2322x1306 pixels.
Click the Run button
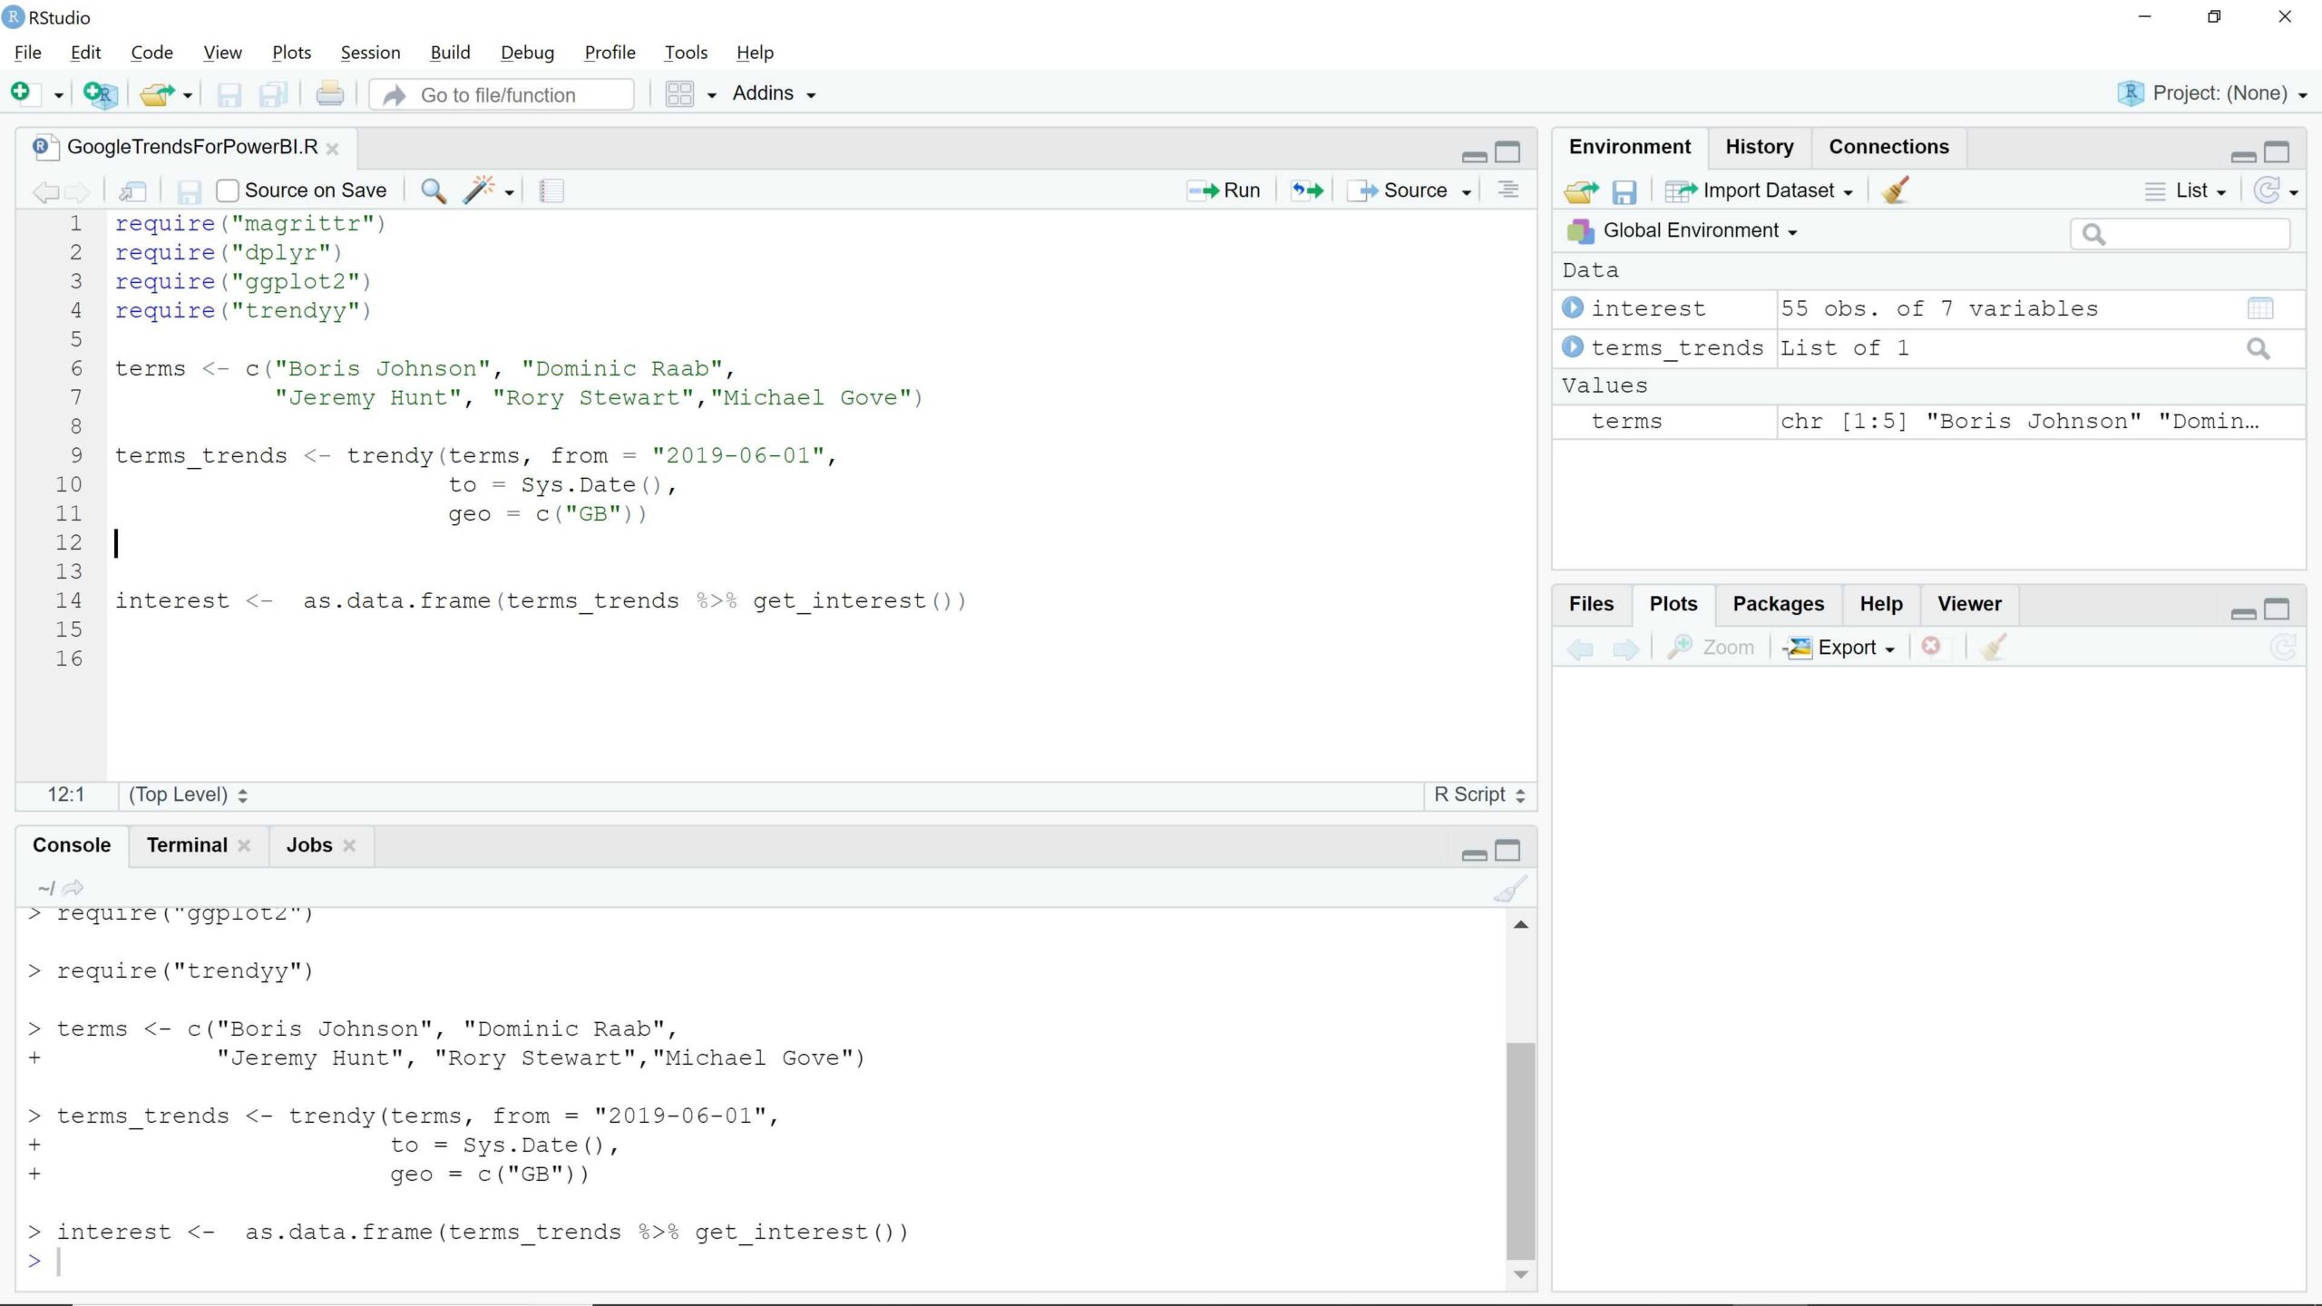click(x=1224, y=190)
